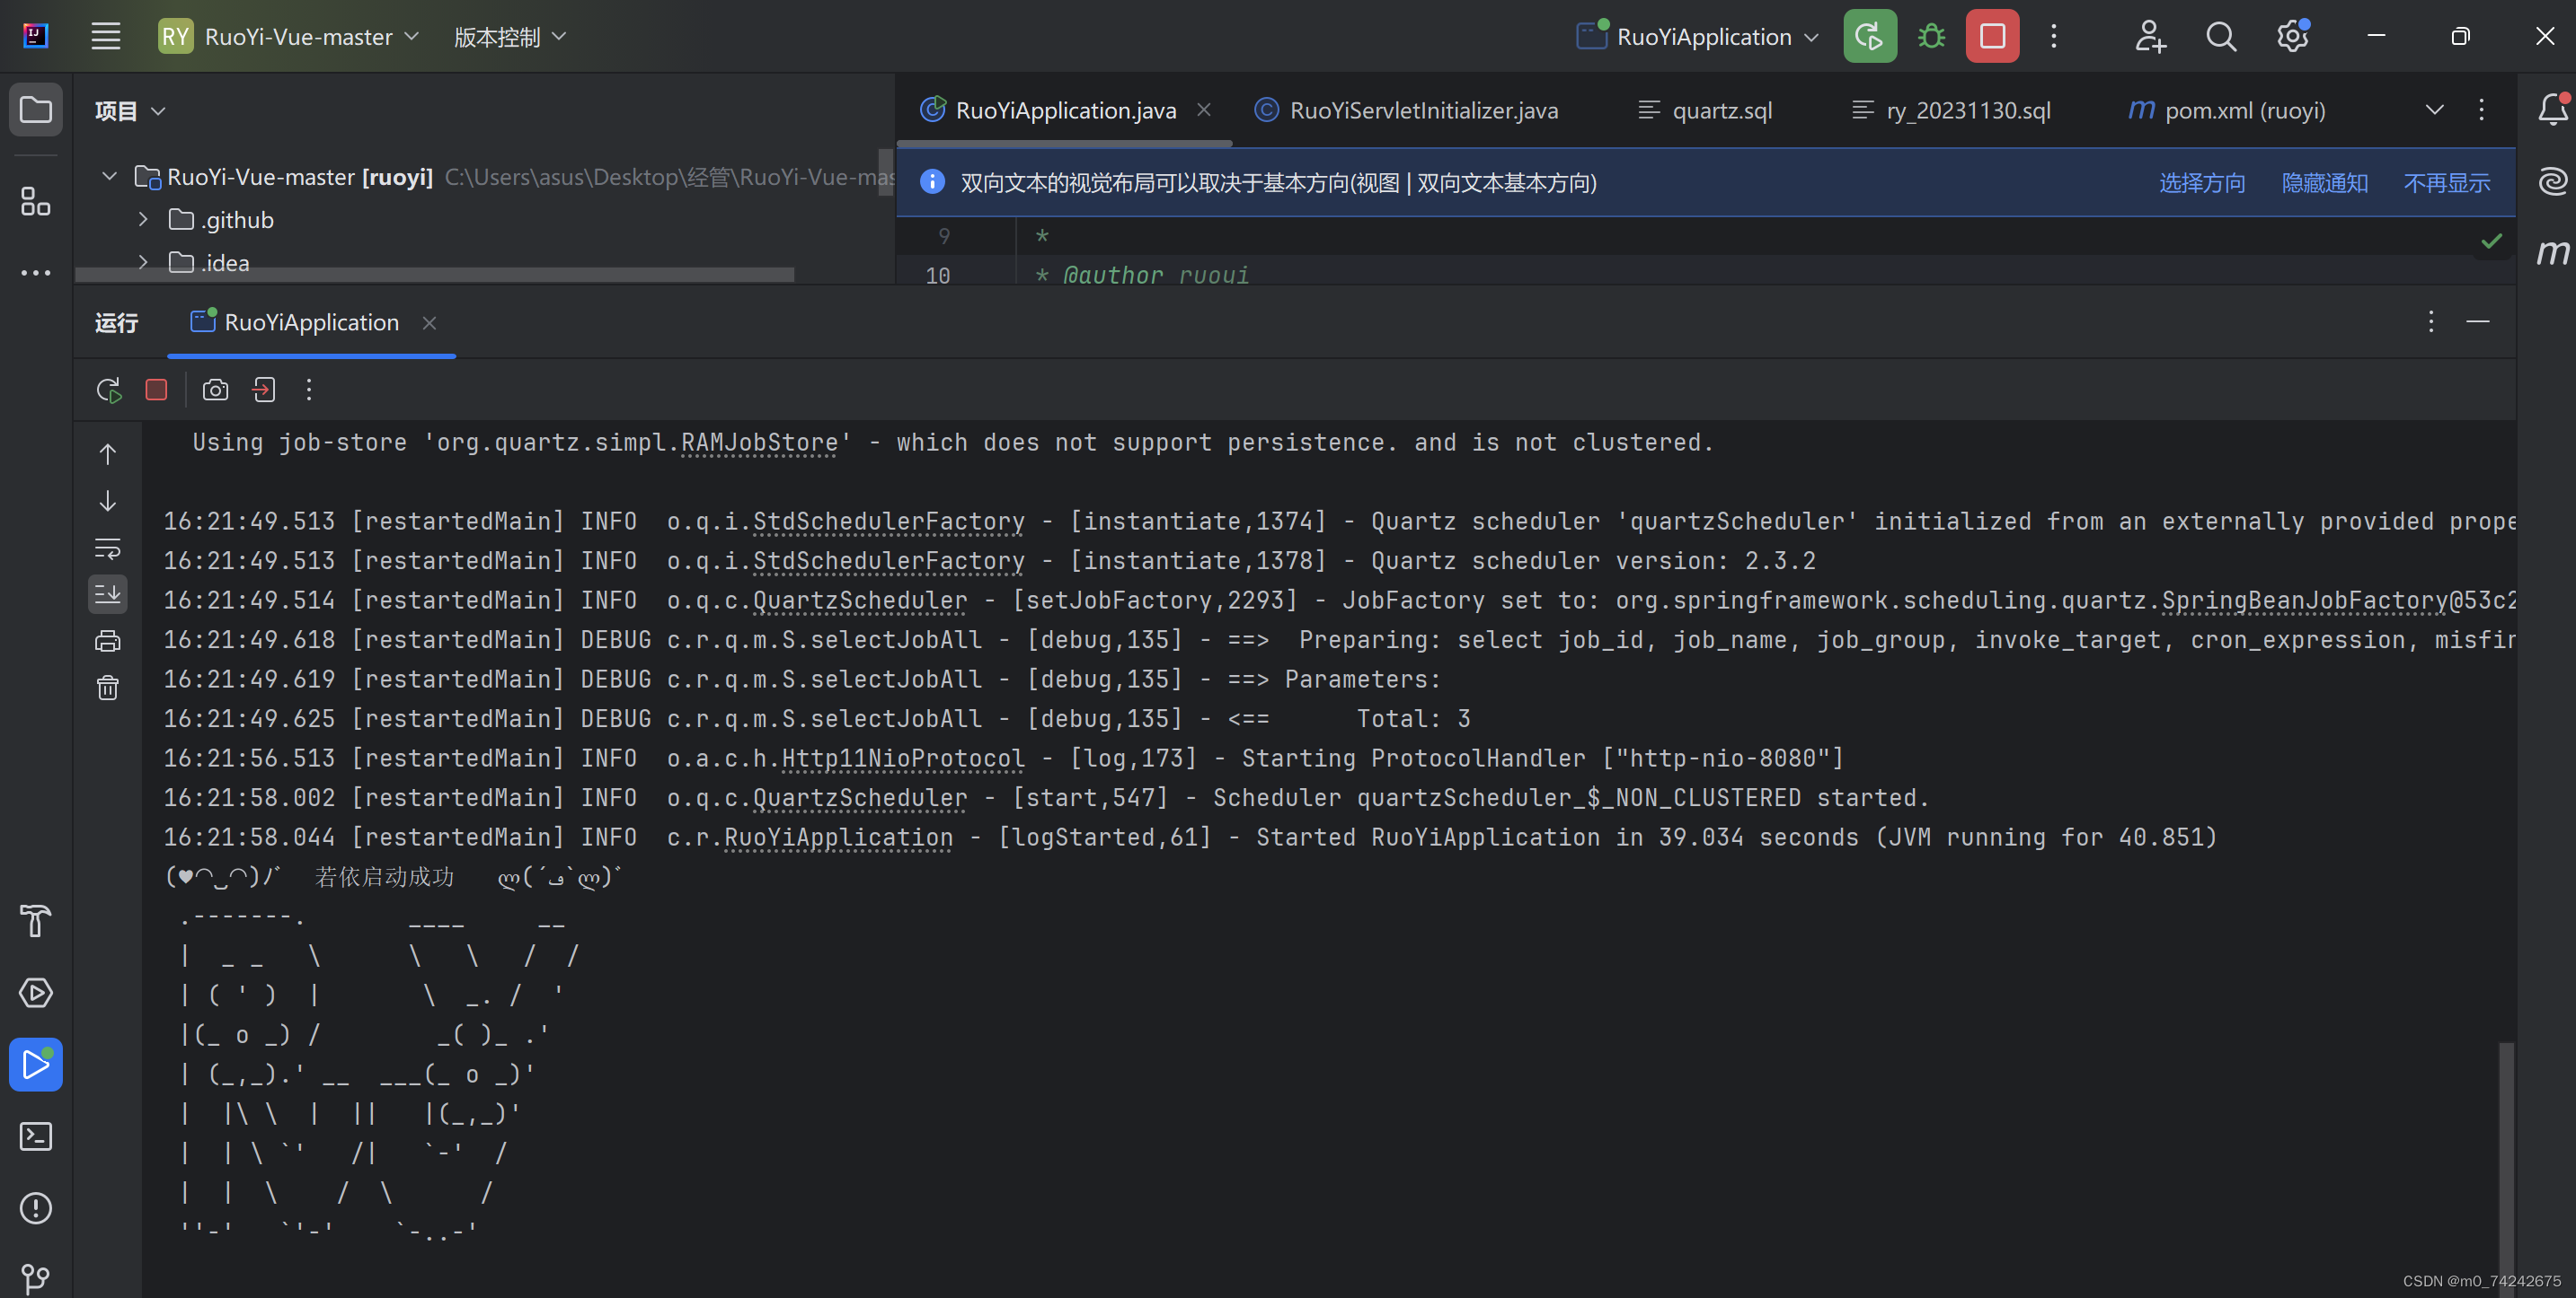This screenshot has height=1298, width=2576.
Task: Jump down the stack trace arrow
Action: click(108, 502)
